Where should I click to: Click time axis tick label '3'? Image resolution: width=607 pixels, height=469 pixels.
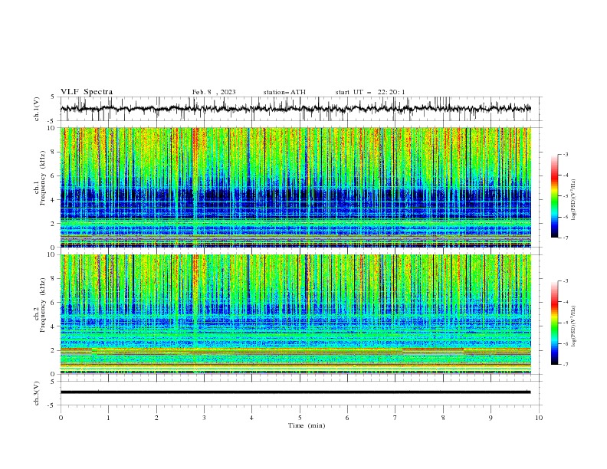(204, 418)
